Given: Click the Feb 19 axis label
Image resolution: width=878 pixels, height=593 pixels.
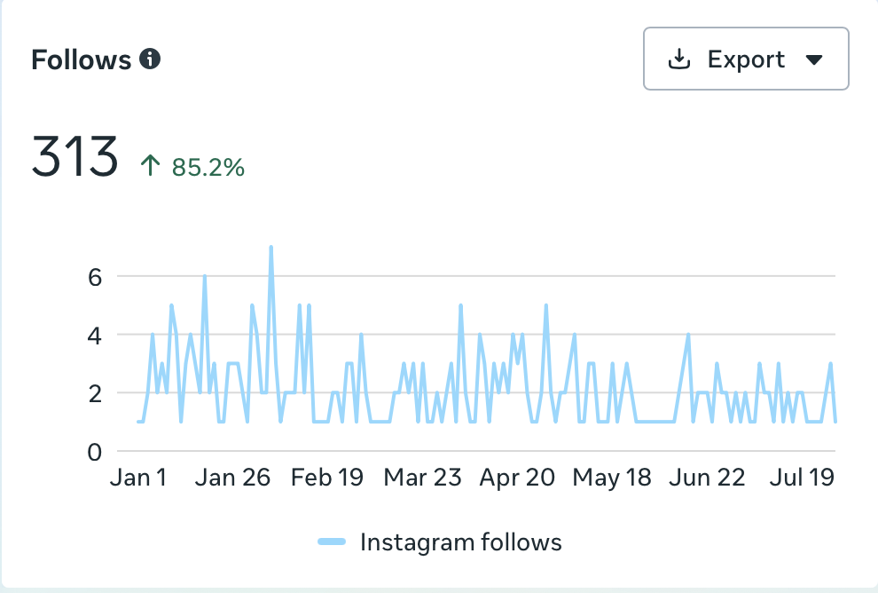Looking at the screenshot, I should pyautogui.click(x=327, y=478).
